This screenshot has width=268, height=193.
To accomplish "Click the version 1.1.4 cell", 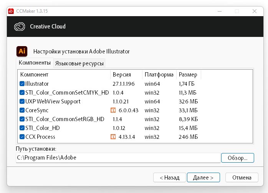I will coord(117,119).
